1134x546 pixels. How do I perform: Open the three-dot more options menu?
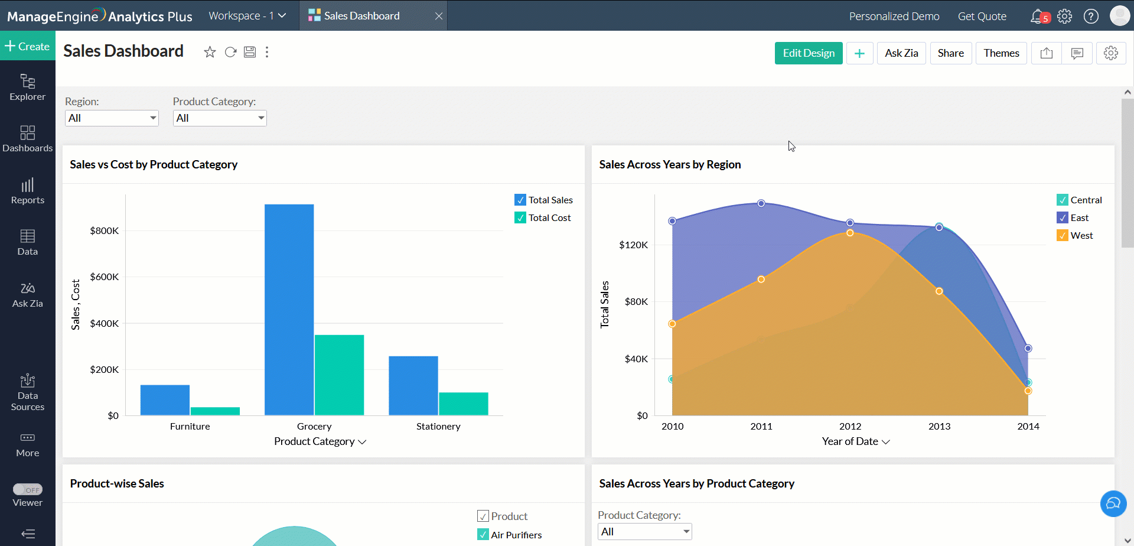click(267, 53)
